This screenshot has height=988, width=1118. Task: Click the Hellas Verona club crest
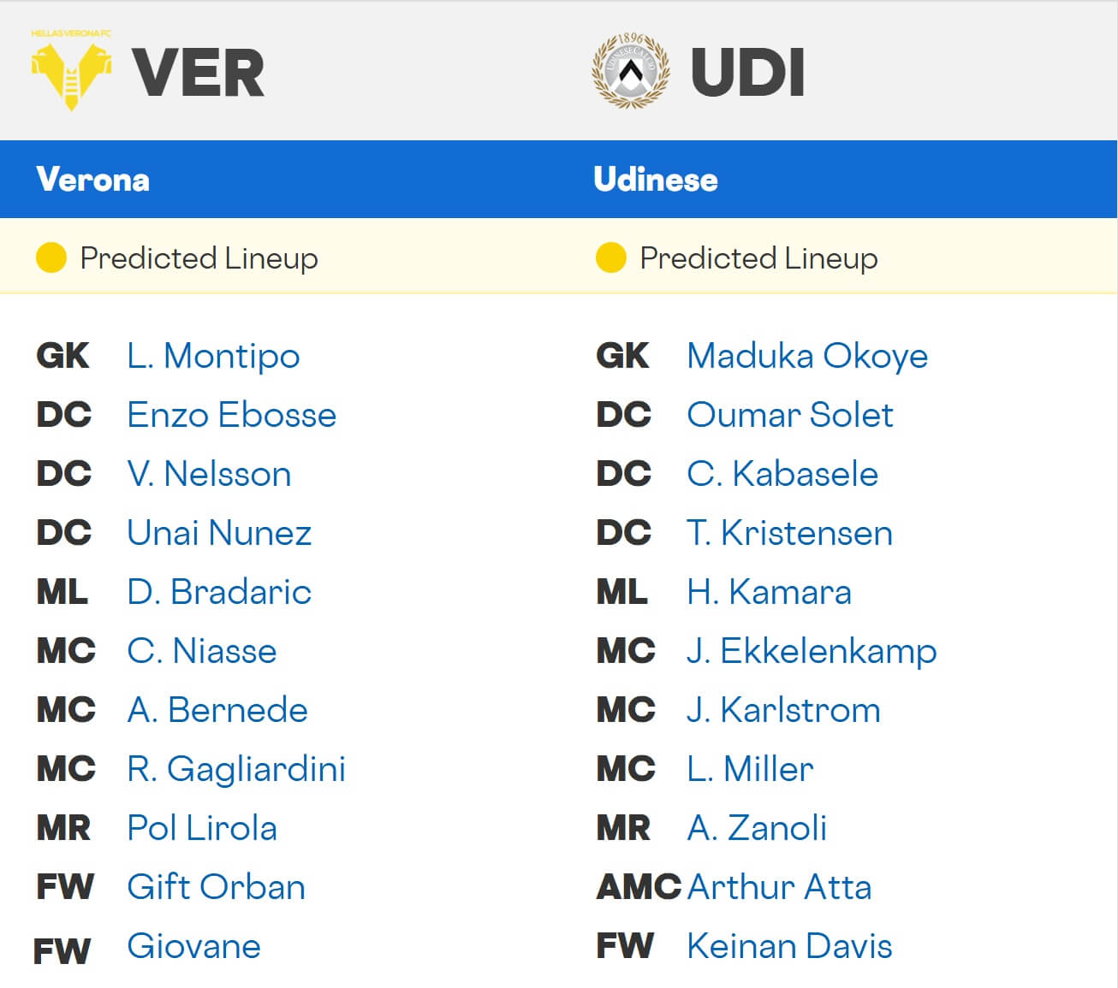(73, 68)
